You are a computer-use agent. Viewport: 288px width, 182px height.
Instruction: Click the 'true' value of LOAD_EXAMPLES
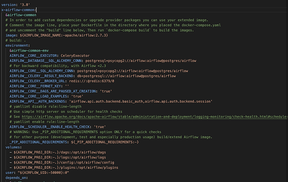tap(77, 97)
